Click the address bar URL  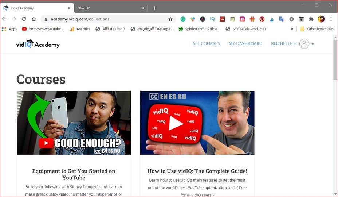coord(80,19)
